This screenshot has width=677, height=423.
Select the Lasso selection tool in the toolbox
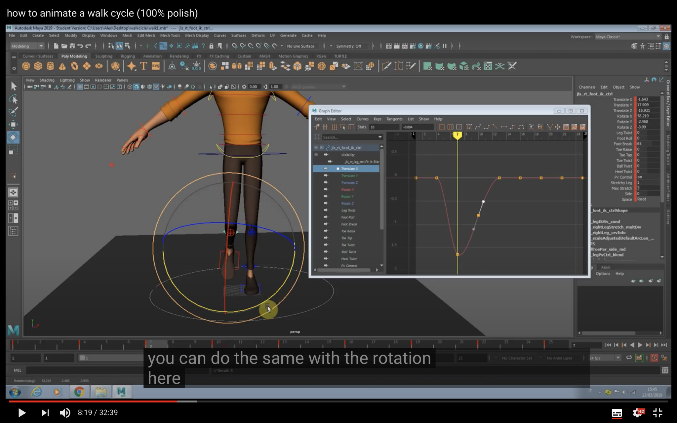pos(14,98)
